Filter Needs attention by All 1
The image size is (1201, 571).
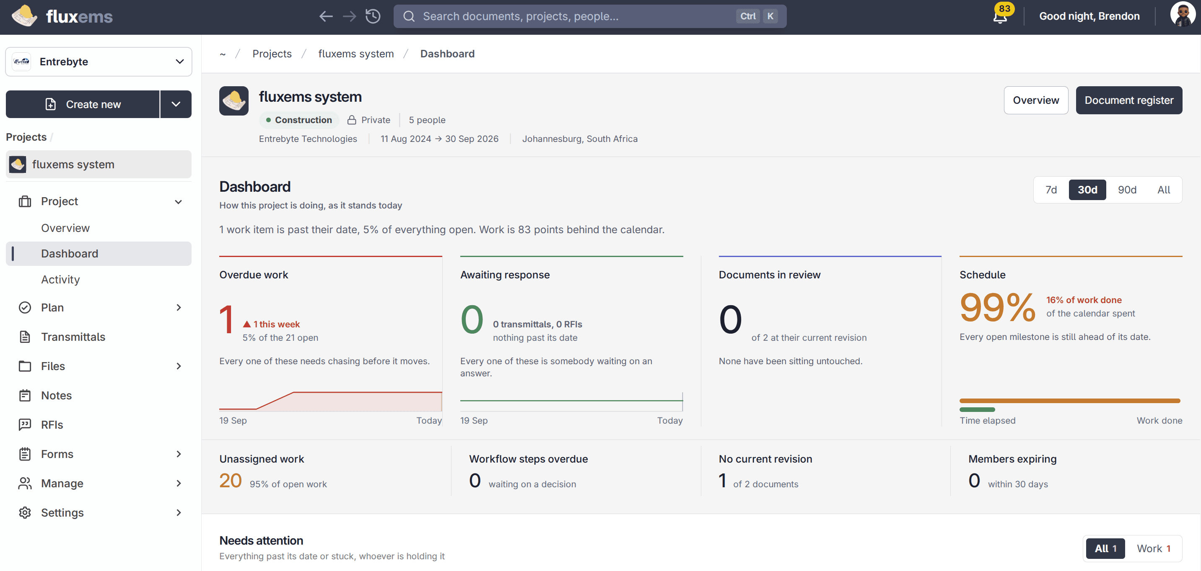point(1105,548)
